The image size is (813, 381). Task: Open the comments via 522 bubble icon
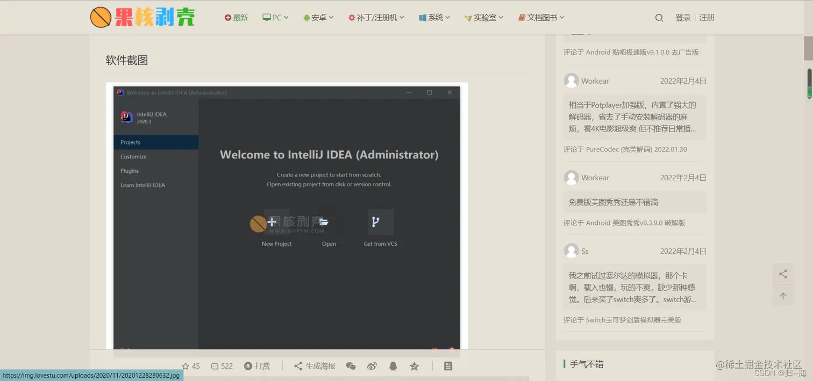pos(222,366)
